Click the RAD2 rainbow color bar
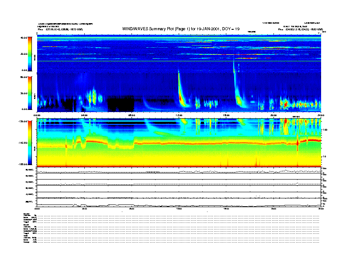Screen dimensions: 346x268 30,54
